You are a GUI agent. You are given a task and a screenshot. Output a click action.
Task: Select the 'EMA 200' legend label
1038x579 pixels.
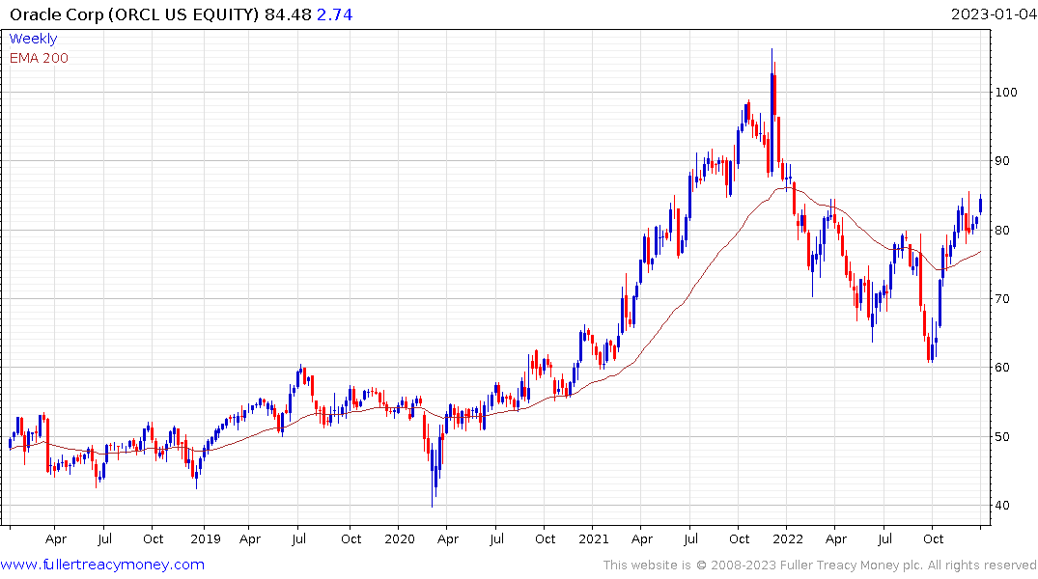39,58
